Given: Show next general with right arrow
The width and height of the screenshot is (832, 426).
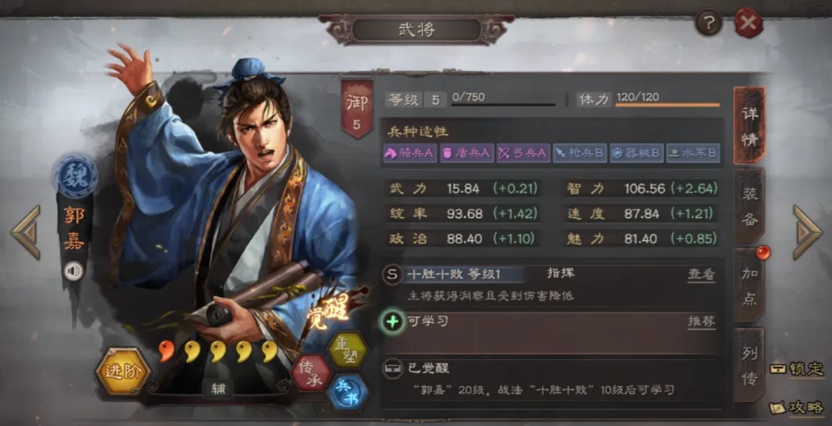Looking at the screenshot, I should tap(806, 232).
